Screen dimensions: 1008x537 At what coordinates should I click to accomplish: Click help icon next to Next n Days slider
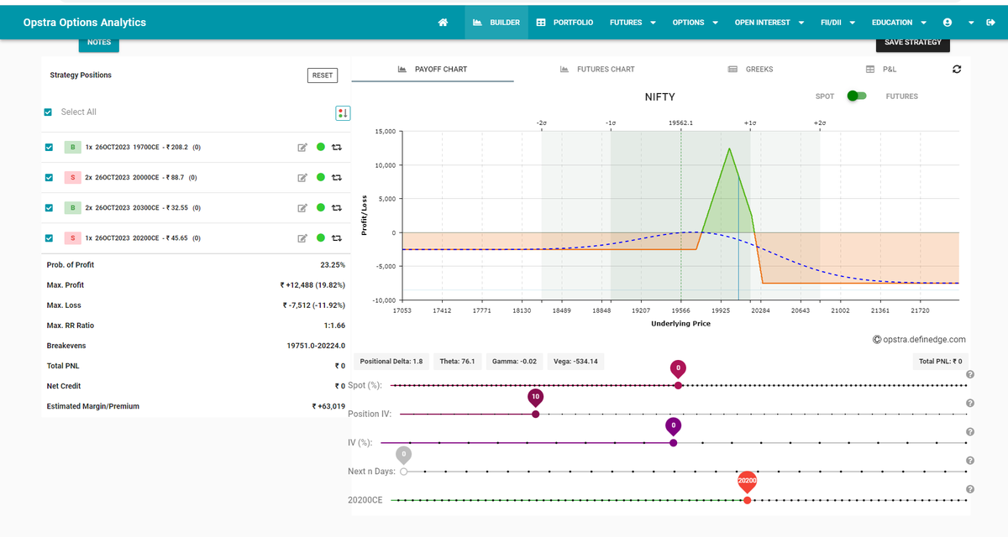(x=970, y=461)
